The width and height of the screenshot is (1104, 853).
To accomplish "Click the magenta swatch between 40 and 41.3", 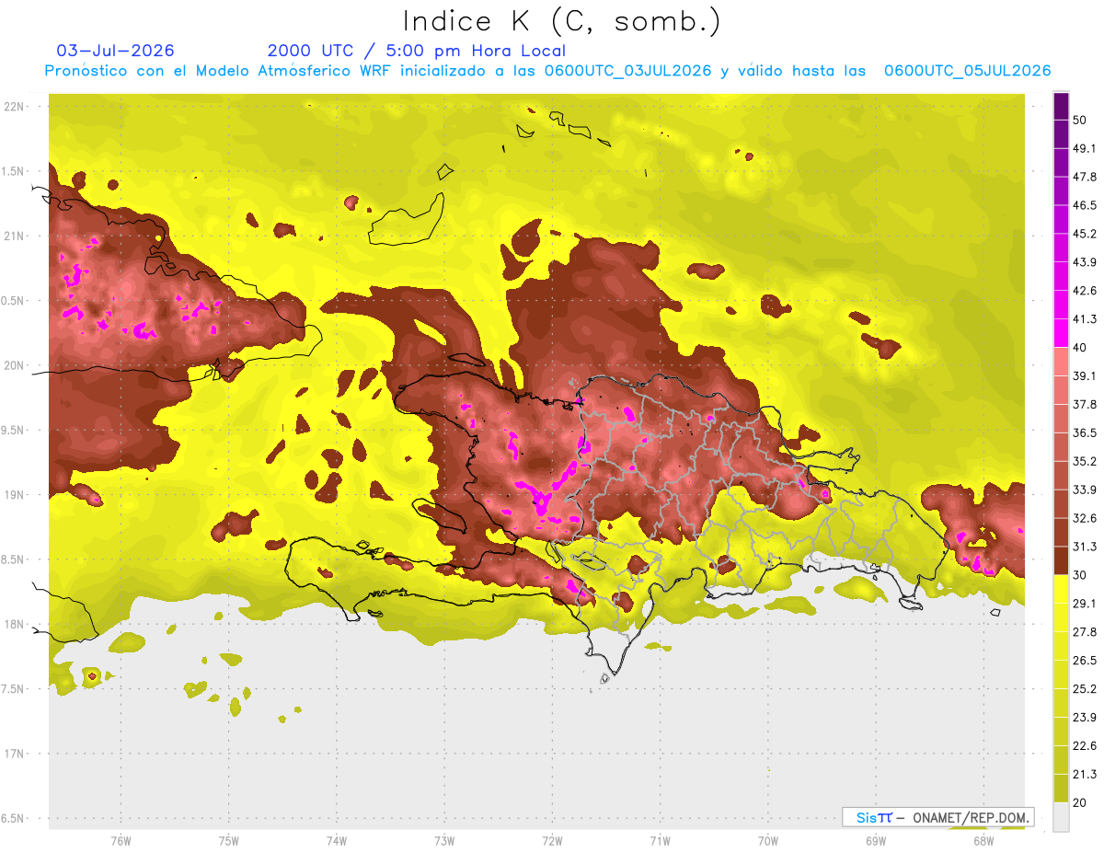I will [1061, 333].
